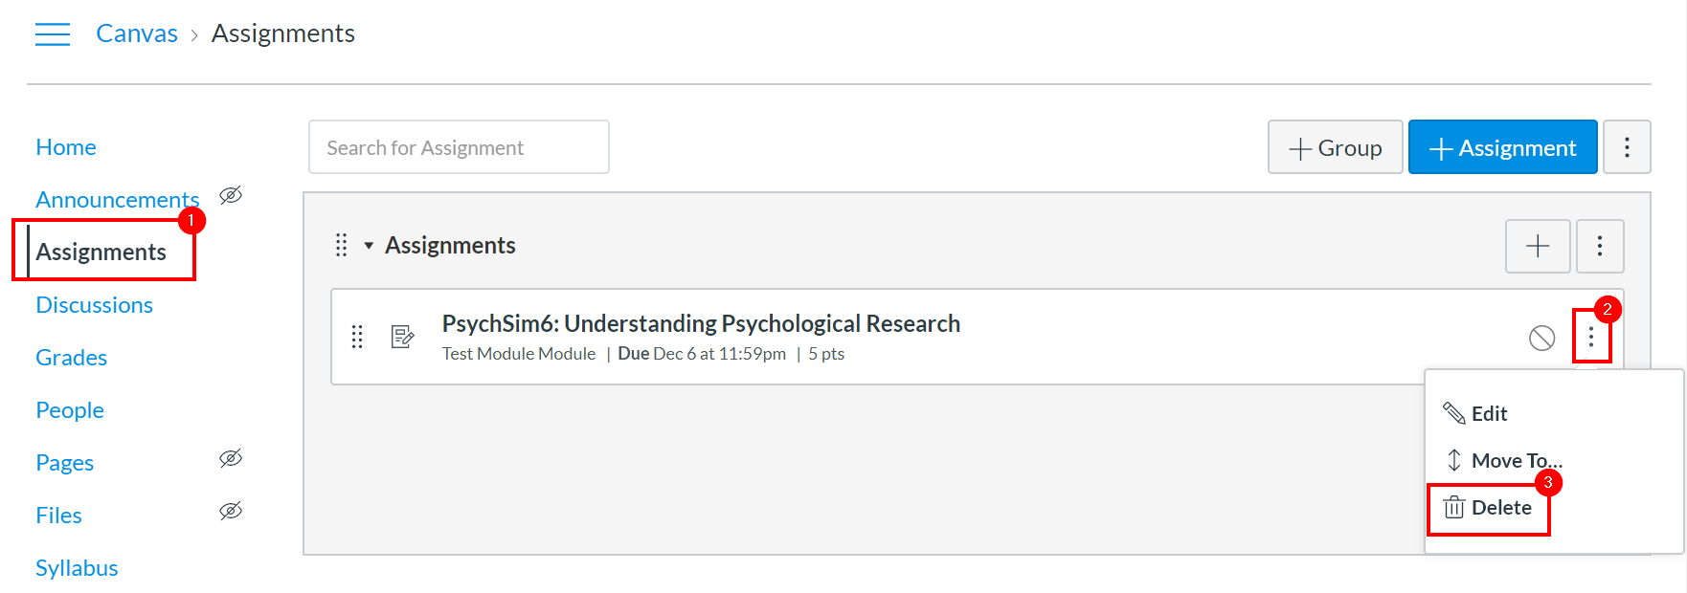Select Edit from the assignment context menu
Screen dimensions: 1687x593
click(x=1489, y=413)
